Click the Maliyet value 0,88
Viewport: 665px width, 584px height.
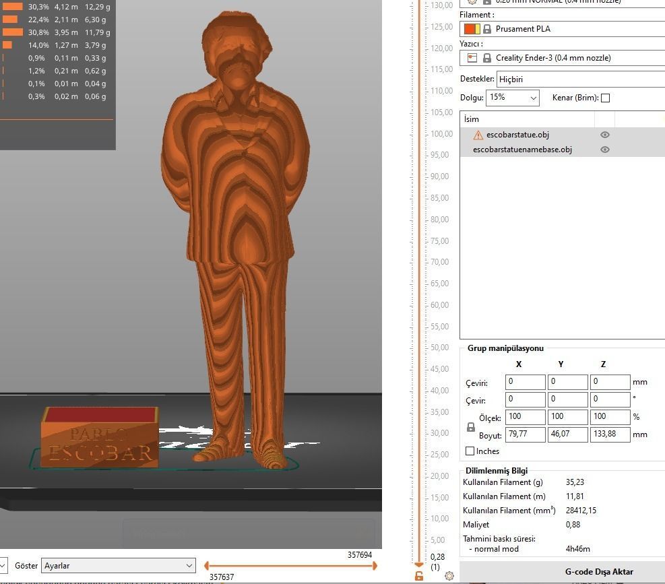[x=573, y=525]
